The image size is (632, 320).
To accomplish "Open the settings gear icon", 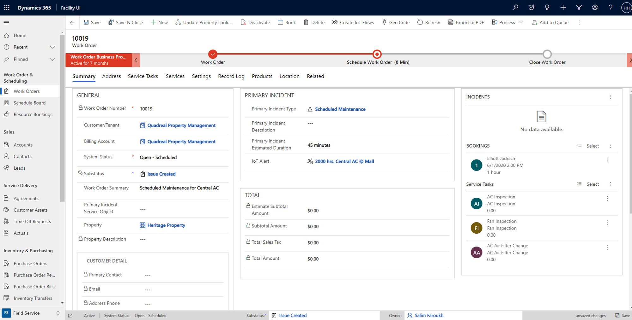I will coord(595,7).
